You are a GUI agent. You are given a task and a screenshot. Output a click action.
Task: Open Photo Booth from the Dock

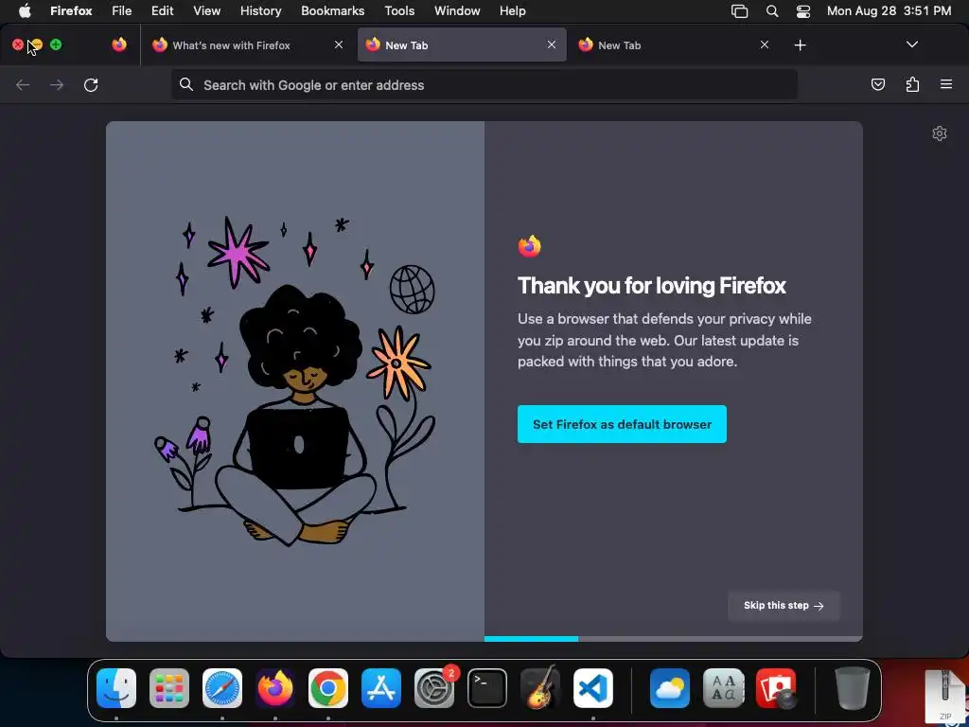(776, 688)
